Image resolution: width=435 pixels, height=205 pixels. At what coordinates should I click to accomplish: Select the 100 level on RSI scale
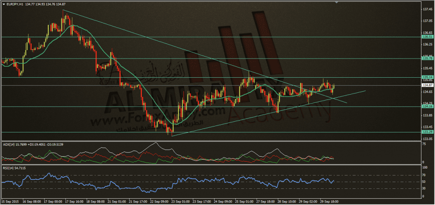pyautogui.click(x=425, y=168)
